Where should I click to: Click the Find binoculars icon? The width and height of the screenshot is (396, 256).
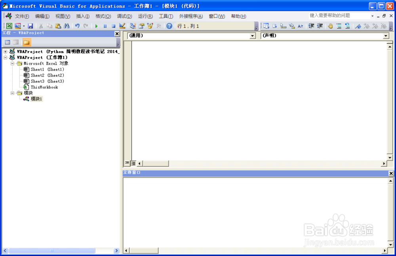click(x=67, y=26)
